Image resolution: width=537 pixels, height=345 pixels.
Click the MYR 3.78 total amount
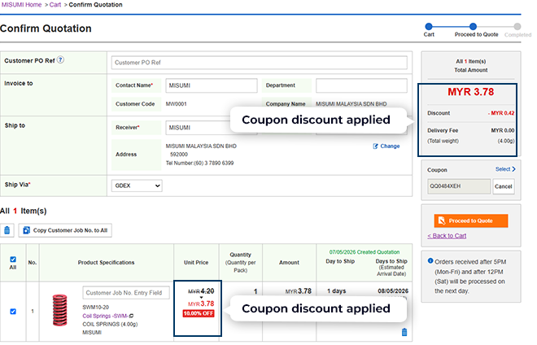tap(470, 92)
